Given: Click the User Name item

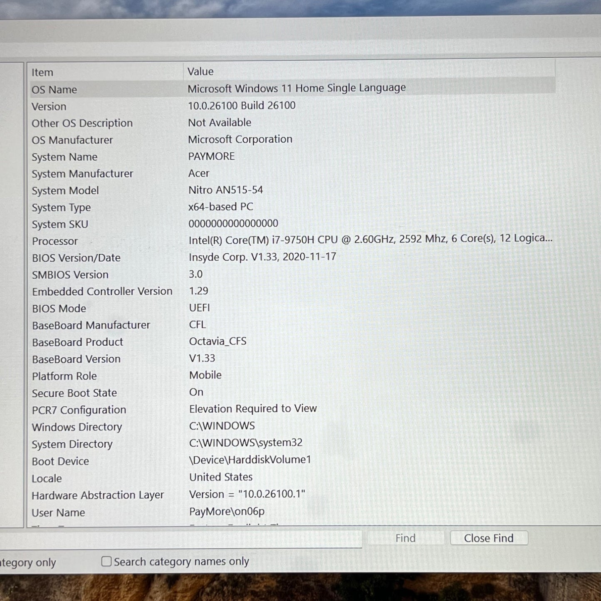Looking at the screenshot, I should click(58, 513).
